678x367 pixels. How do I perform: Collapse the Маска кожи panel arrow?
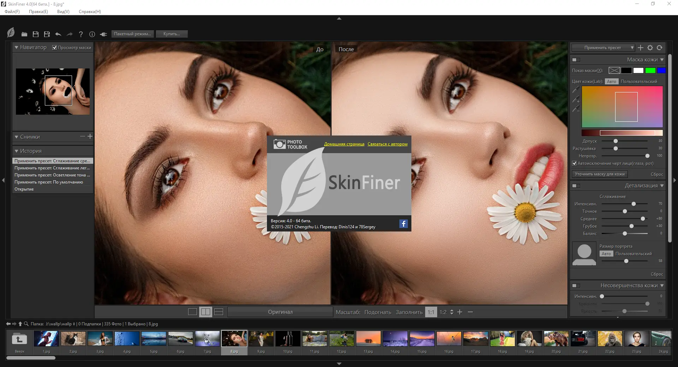coord(662,60)
